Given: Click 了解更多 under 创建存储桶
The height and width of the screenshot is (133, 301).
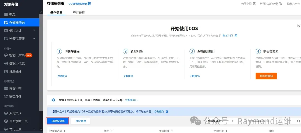Looking at the screenshot, I should (x=62, y=76).
